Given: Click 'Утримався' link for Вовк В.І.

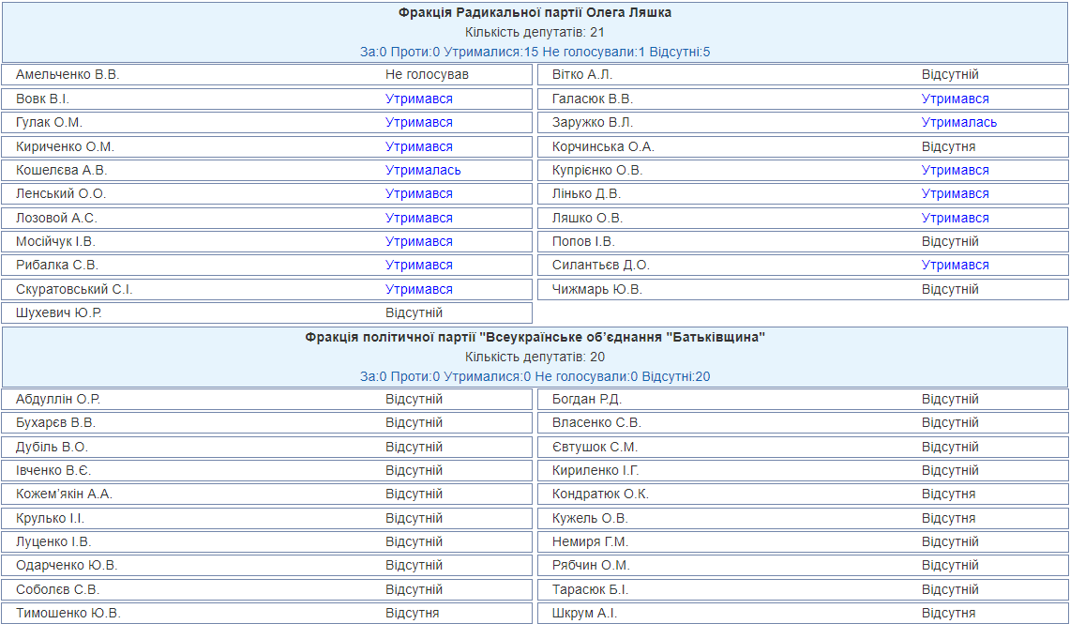Looking at the screenshot, I should [x=418, y=99].
